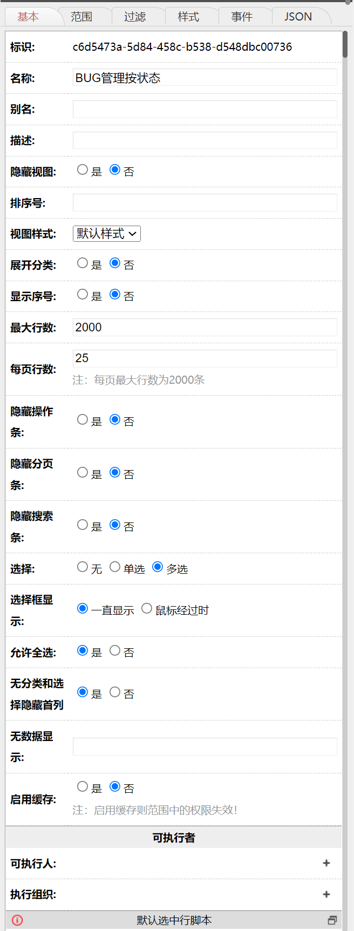Set 显示序号 to 是
Screen dimensions: 354x931
tap(83, 294)
